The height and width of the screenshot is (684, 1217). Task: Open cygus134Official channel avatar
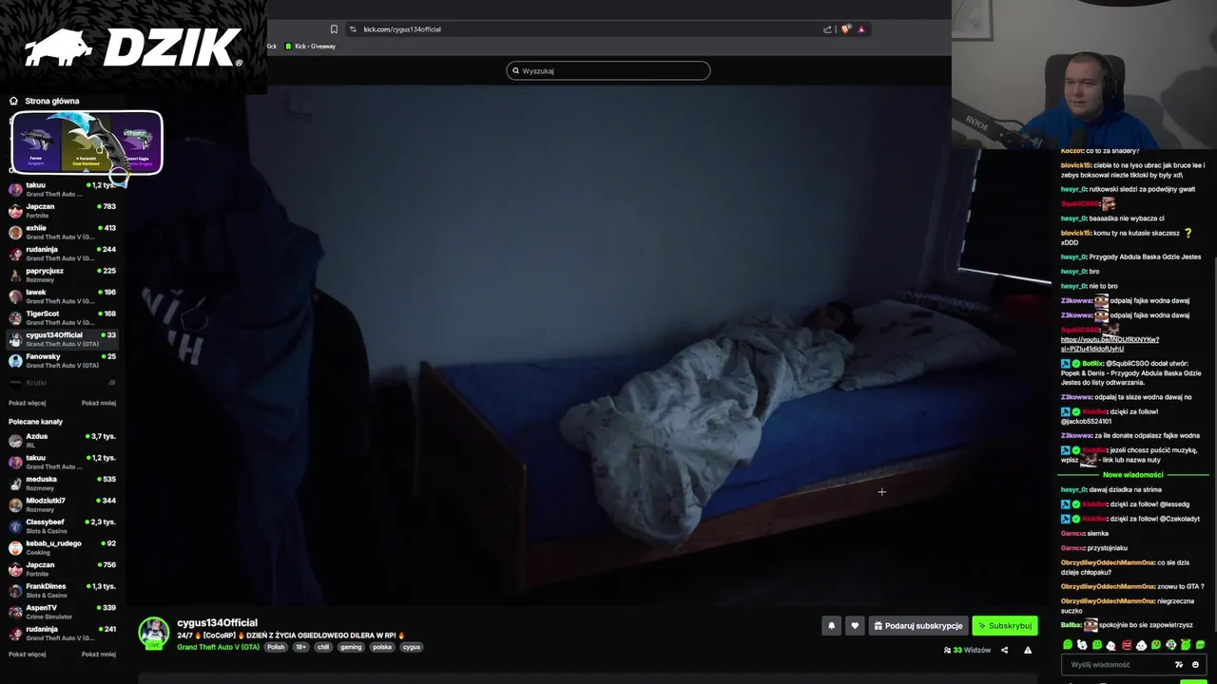click(154, 633)
